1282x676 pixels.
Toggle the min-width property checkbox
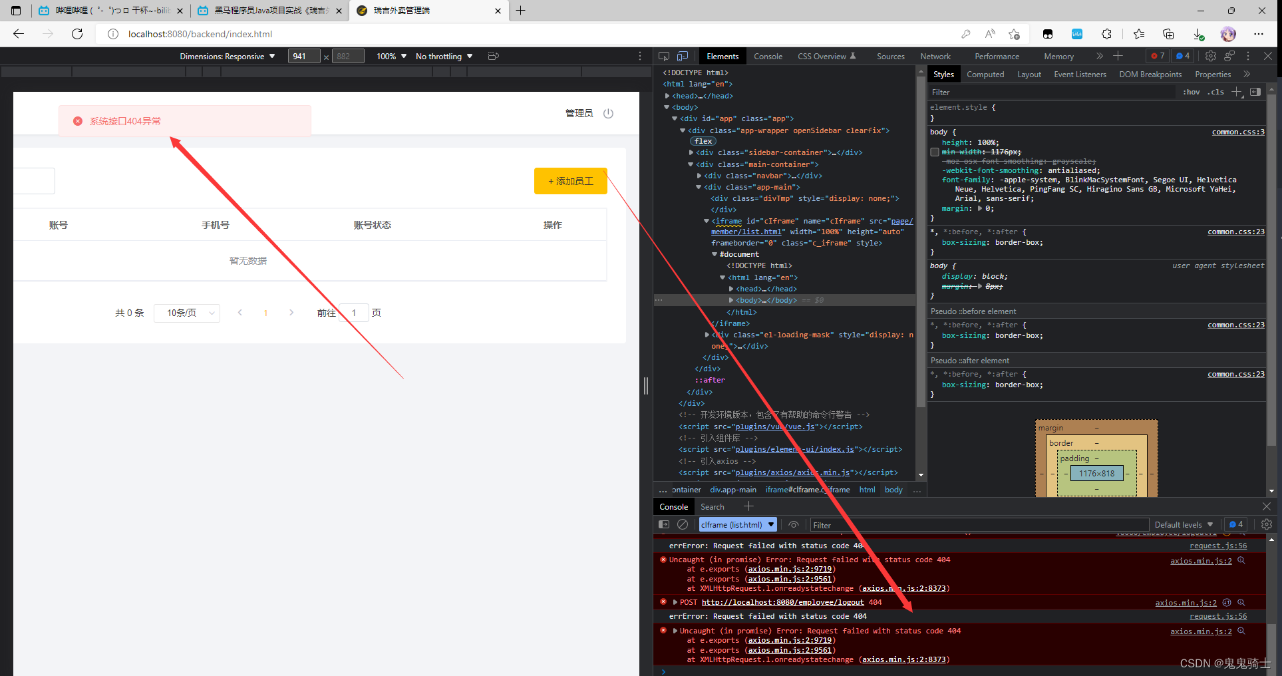click(935, 152)
